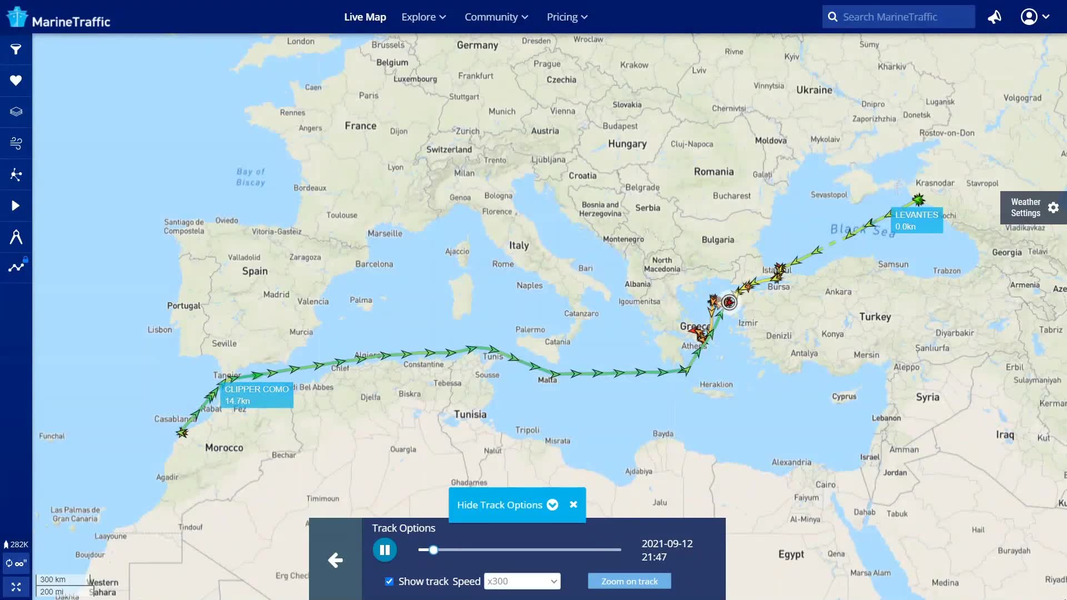This screenshot has width=1067, height=600.
Task: Expand the account dropdown chevron
Action: click(x=1046, y=17)
